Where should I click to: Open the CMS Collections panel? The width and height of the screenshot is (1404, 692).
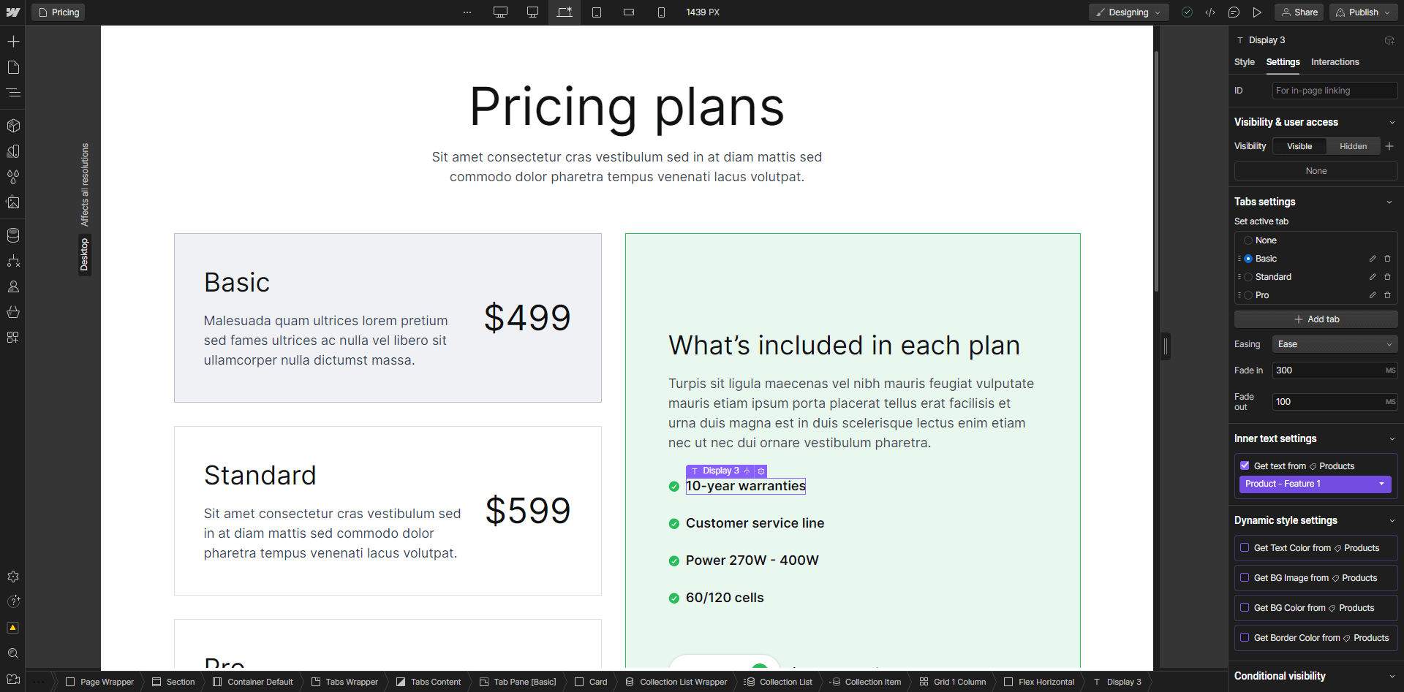(x=13, y=235)
